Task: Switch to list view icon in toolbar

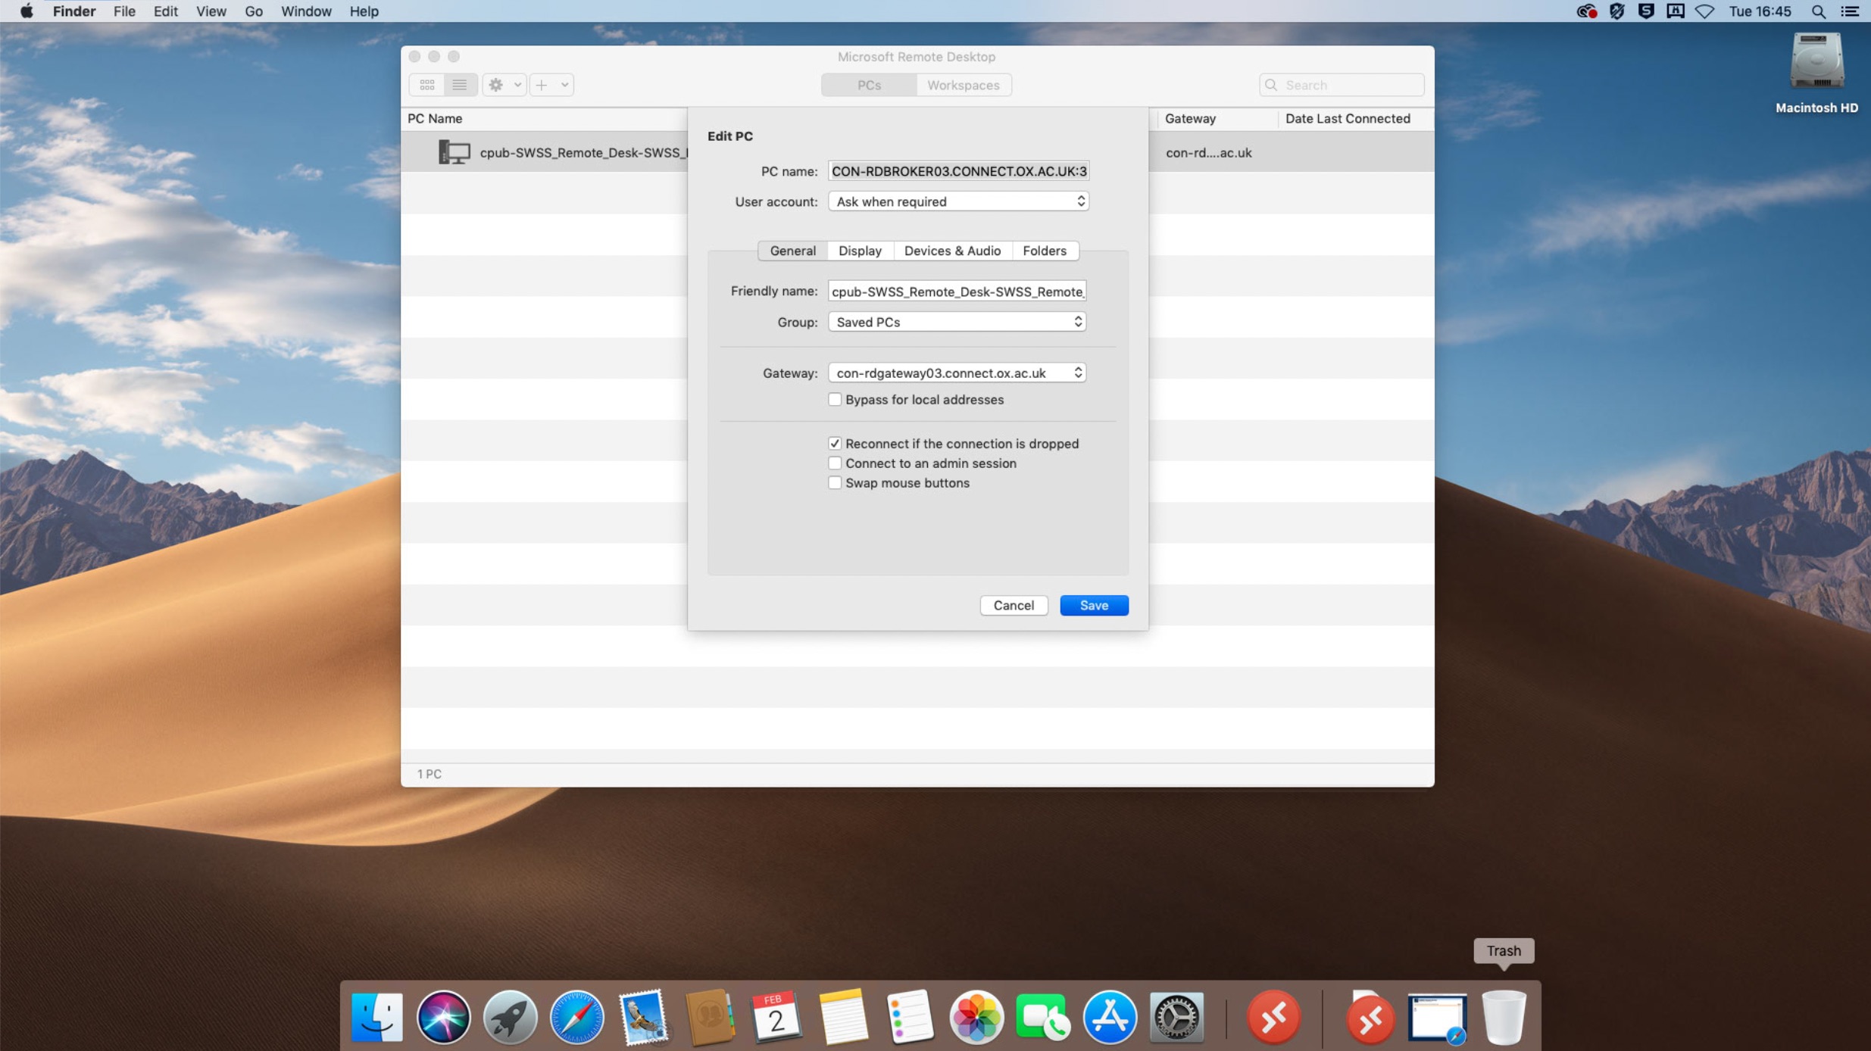Action: coord(460,85)
